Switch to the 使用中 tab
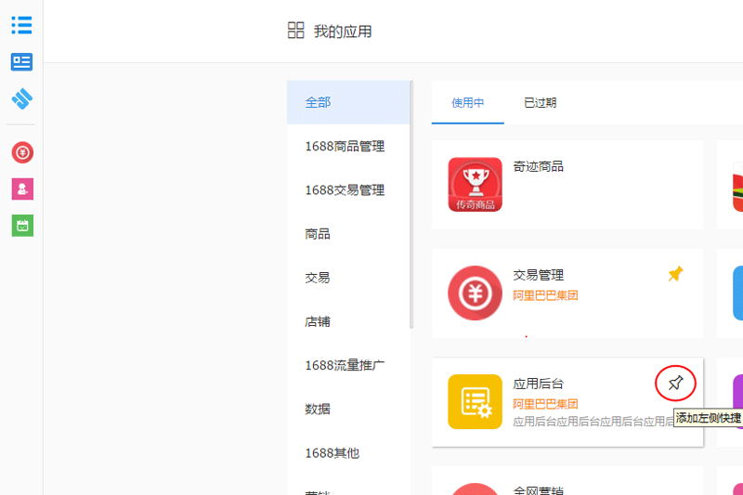The height and width of the screenshot is (495, 743). click(x=467, y=103)
